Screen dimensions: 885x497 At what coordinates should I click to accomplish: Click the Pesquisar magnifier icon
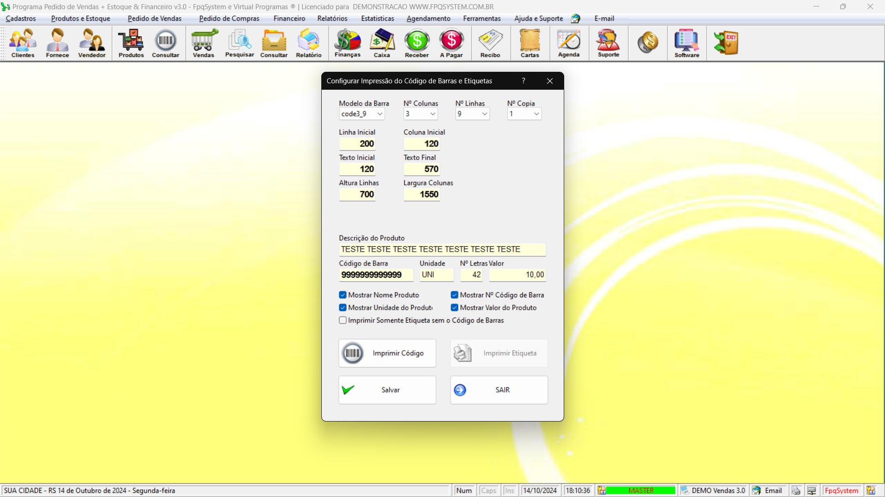[239, 43]
